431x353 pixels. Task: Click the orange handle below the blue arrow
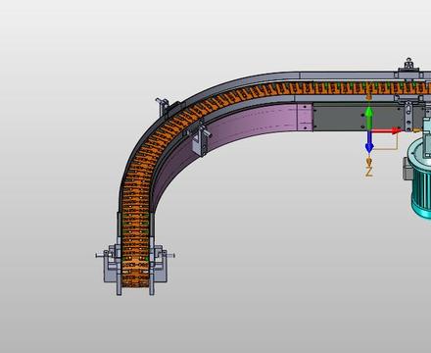pyautogui.click(x=369, y=161)
